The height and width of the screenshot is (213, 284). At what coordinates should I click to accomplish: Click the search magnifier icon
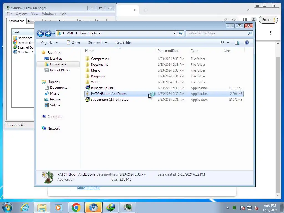(250, 33)
